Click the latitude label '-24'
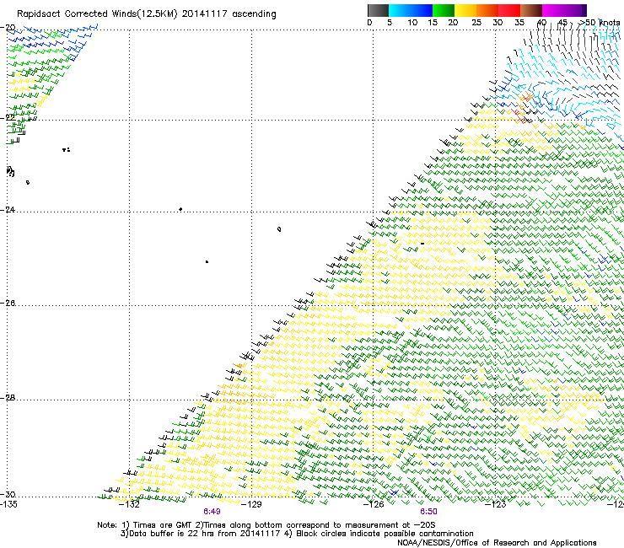Viewport: 624px width, 548px height. point(8,209)
